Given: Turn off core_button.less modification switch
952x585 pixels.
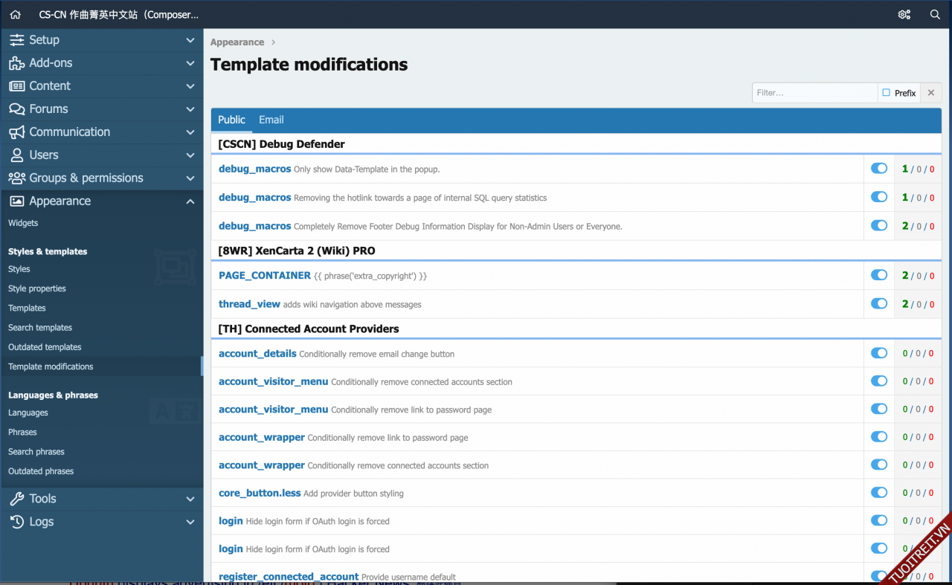Looking at the screenshot, I should pyautogui.click(x=879, y=492).
